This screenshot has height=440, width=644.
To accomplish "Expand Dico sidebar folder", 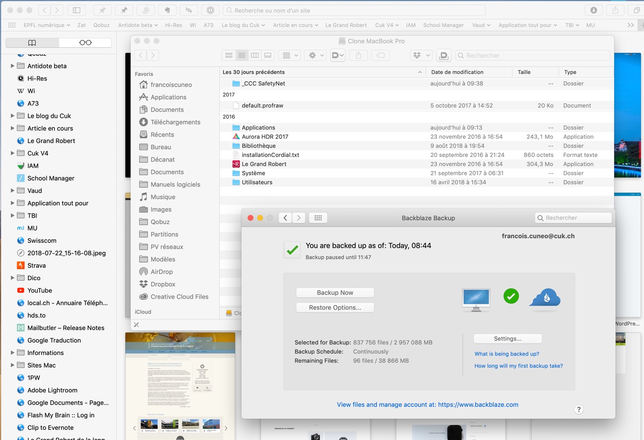I will [x=12, y=278].
